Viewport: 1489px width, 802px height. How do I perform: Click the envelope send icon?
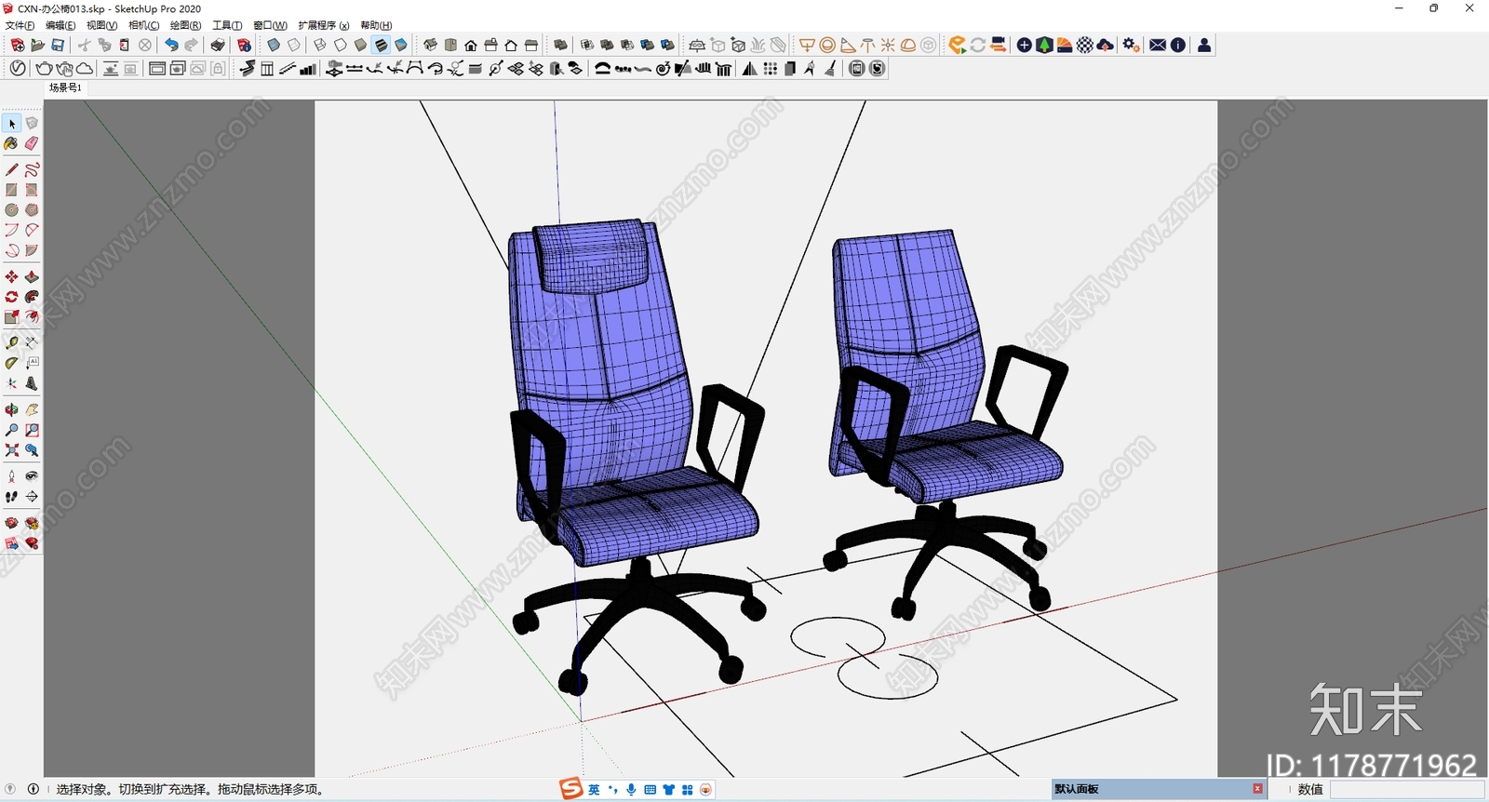(x=1158, y=45)
